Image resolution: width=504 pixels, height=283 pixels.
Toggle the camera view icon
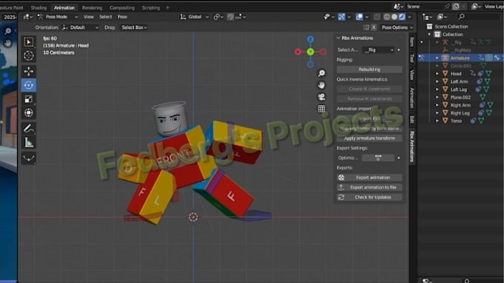click(321, 97)
